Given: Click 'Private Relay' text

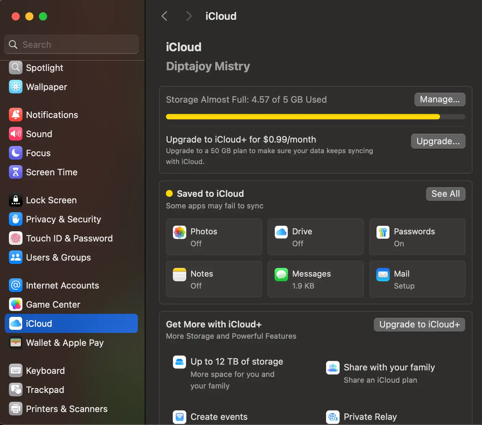Looking at the screenshot, I should (370, 417).
